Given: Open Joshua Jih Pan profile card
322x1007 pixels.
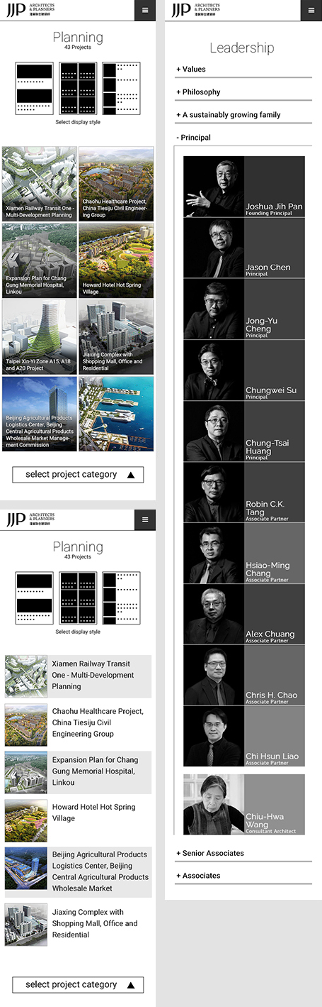Looking at the screenshot, I should pos(244,187).
